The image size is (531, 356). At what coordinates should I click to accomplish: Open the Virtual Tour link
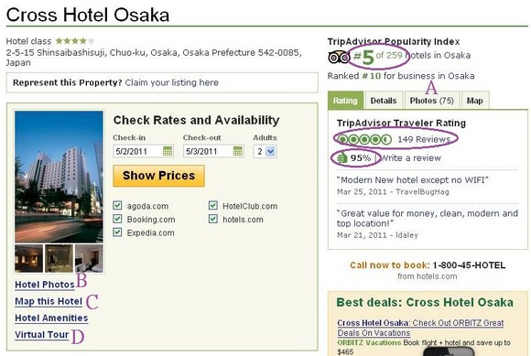click(x=41, y=335)
